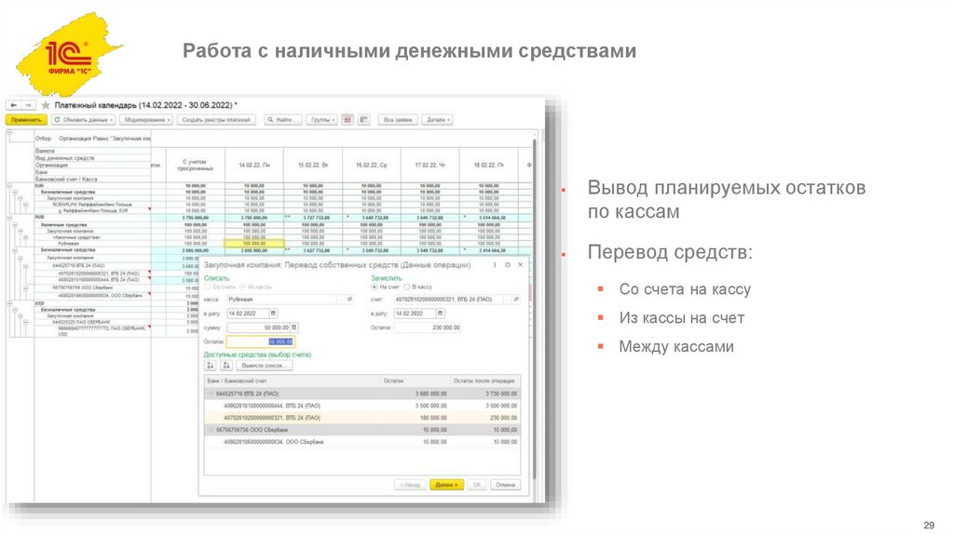The image size is (954, 534).
Task: Click the first sort icon under Доступные средства
Action: (x=211, y=365)
